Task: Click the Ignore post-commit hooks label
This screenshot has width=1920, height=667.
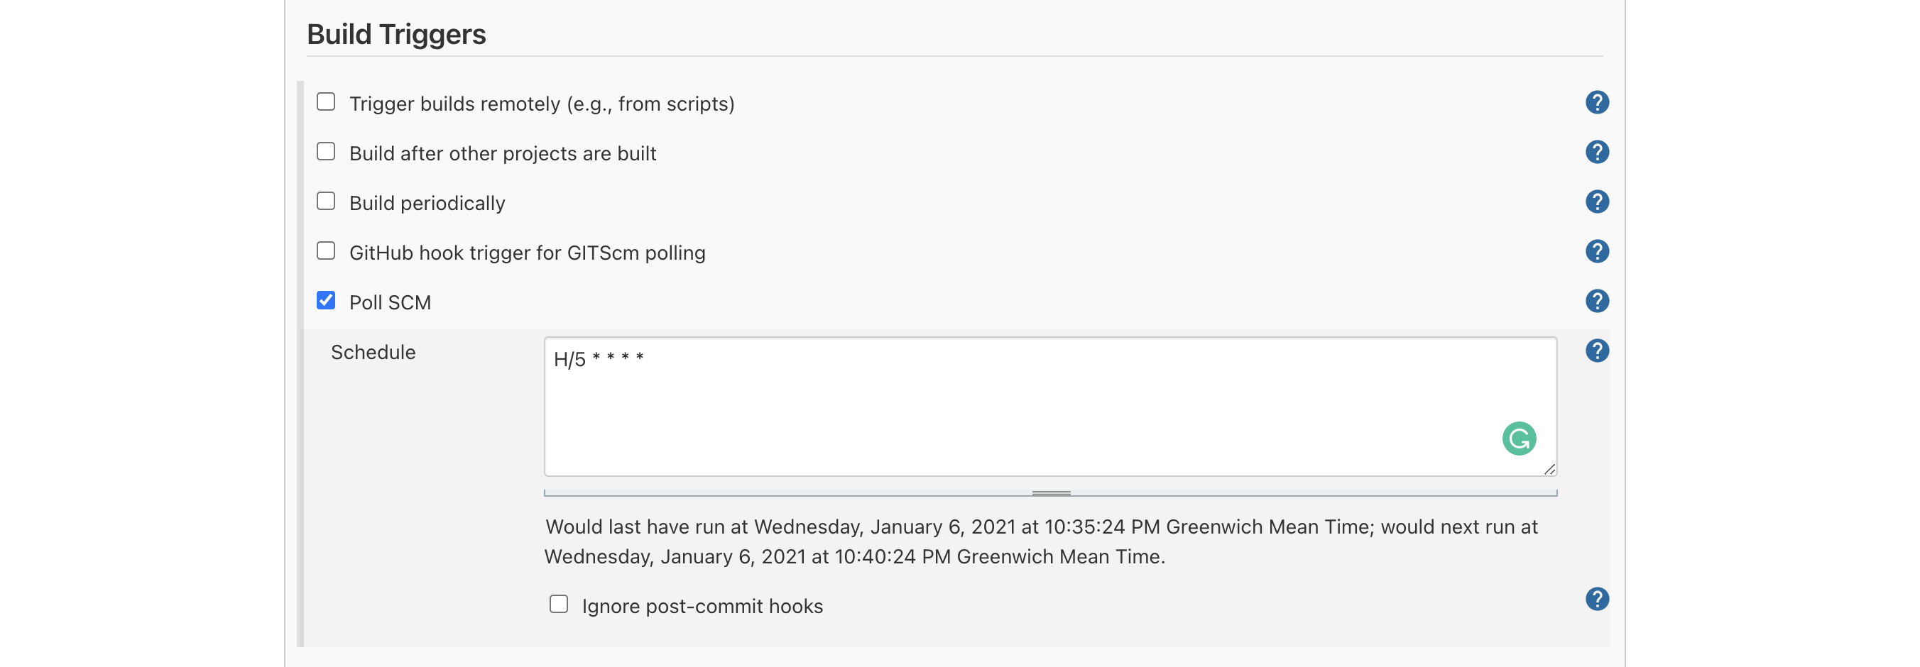Action: [x=702, y=607]
